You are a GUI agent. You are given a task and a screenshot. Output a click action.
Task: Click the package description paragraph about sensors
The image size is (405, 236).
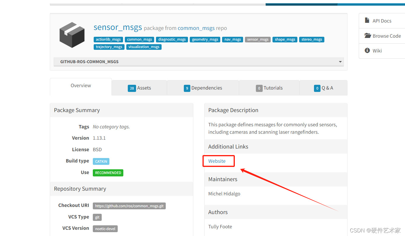(x=272, y=128)
